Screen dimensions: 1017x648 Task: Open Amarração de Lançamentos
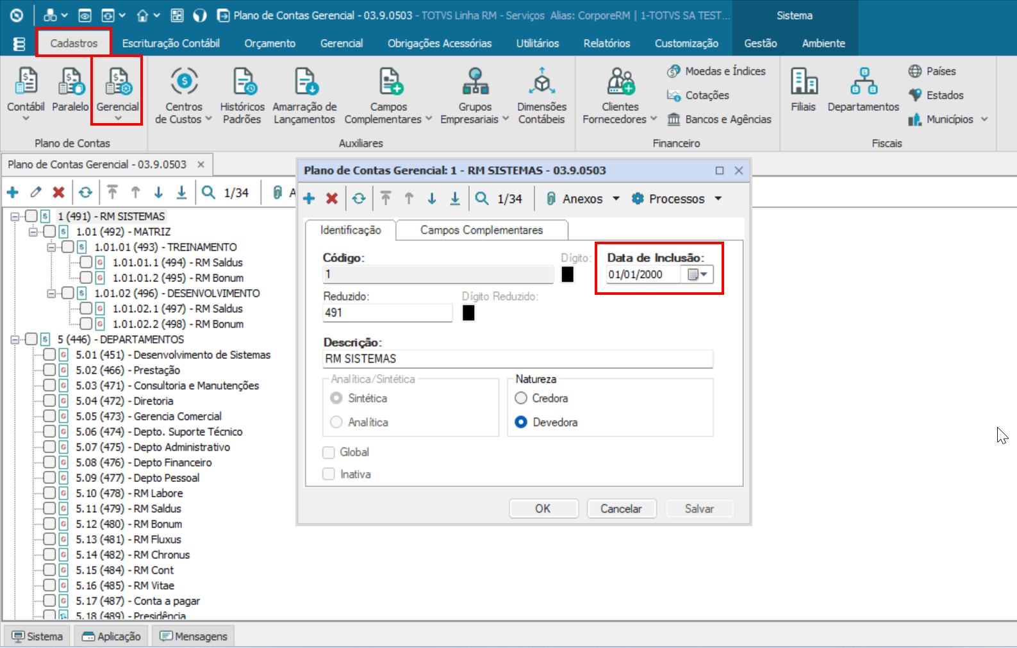point(304,95)
